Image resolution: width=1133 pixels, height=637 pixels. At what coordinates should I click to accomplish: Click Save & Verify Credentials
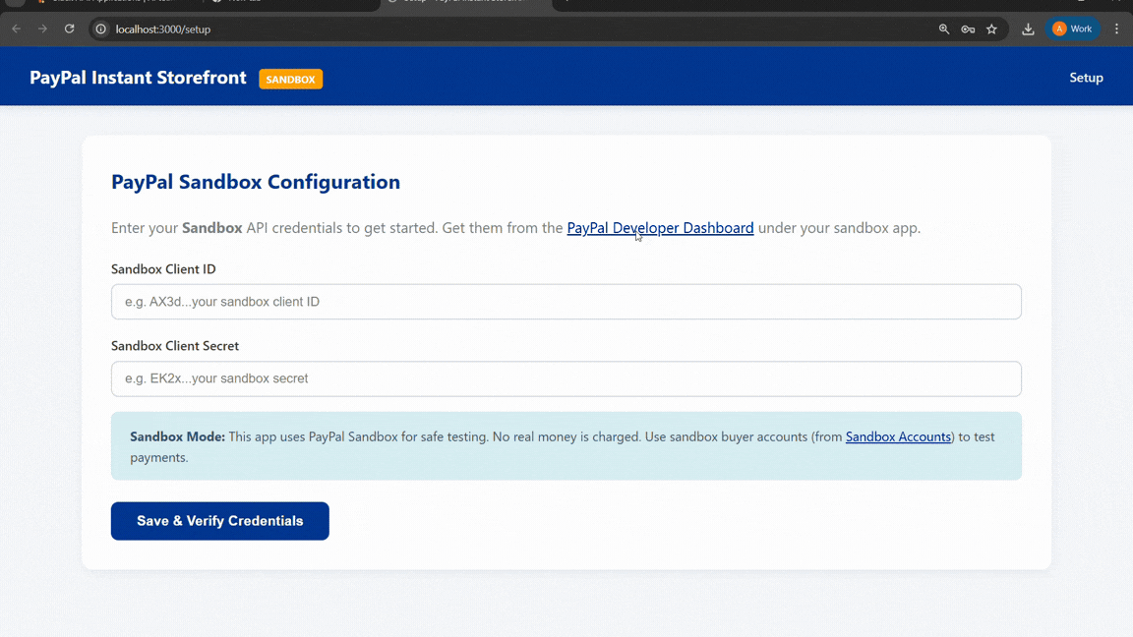[219, 520]
